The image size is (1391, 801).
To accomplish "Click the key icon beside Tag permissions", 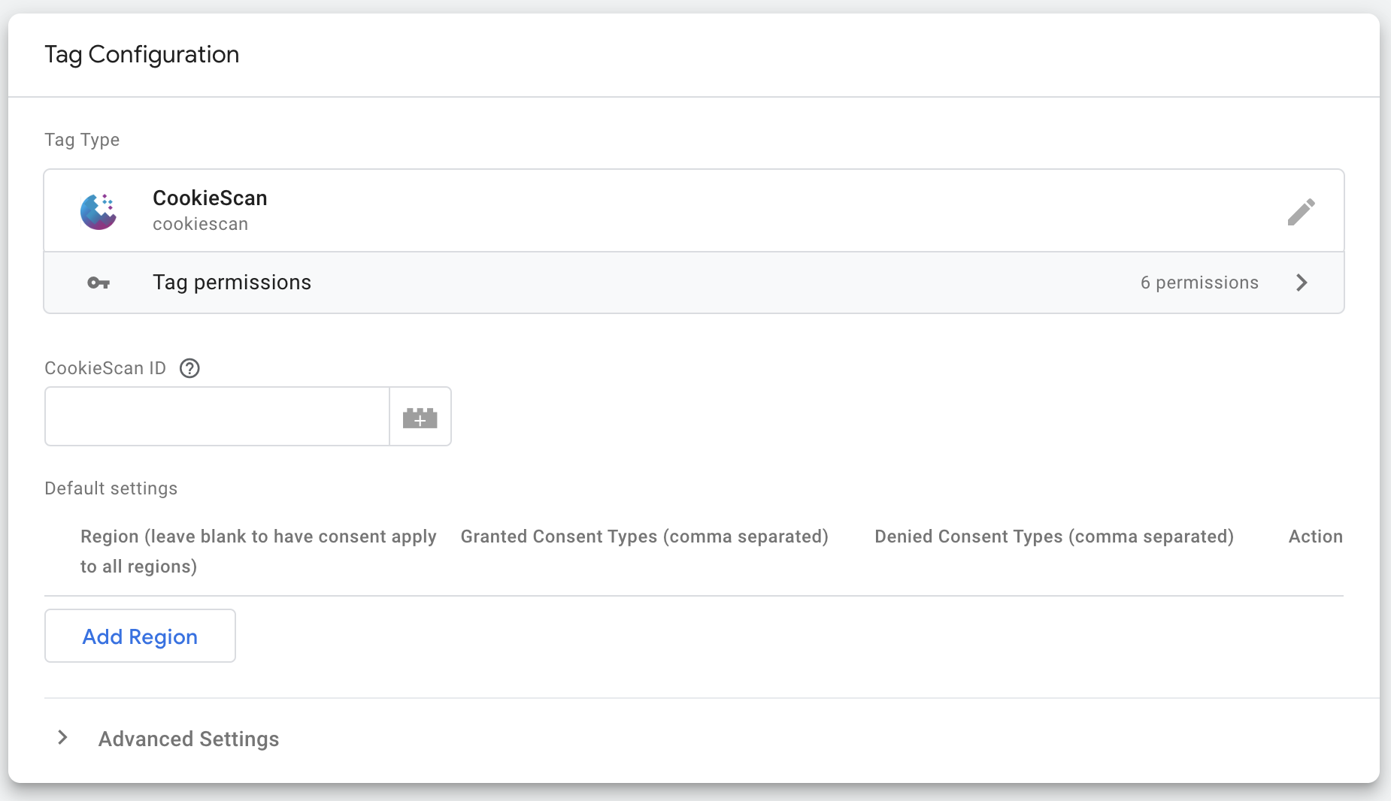I will (x=98, y=283).
